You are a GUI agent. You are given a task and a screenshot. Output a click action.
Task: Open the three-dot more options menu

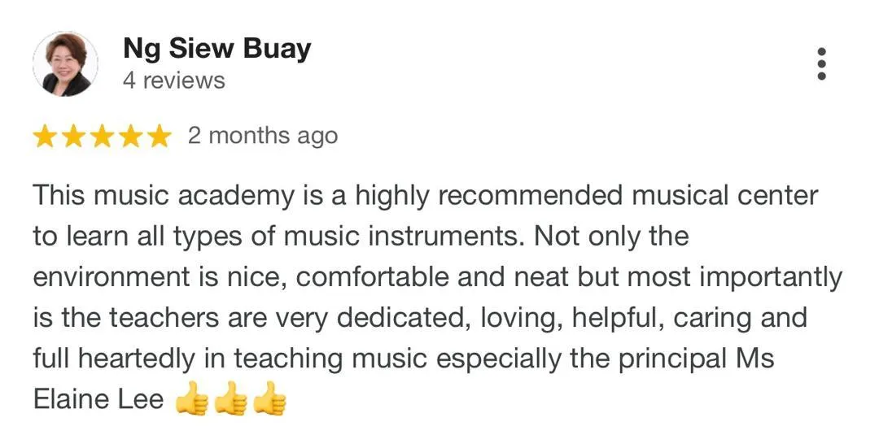pos(822,64)
